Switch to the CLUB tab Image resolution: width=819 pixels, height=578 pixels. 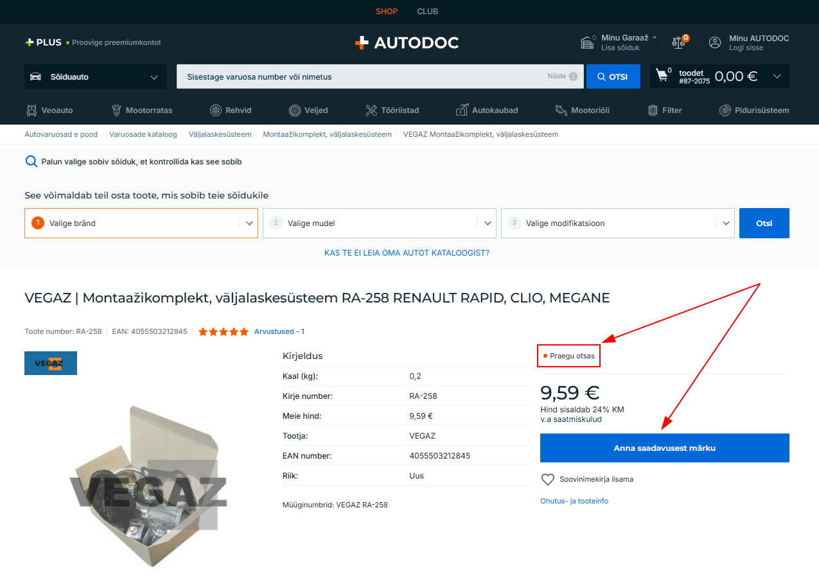point(427,12)
